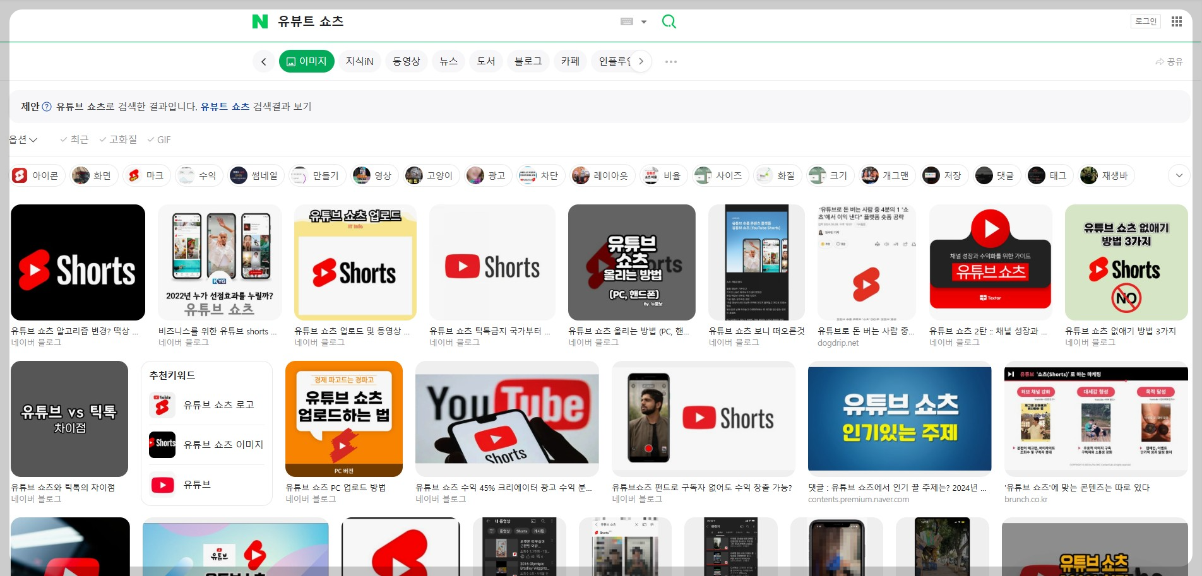Image resolution: width=1202 pixels, height=576 pixels.
Task: Click recommended keyword 유튜브
Action: tap(206, 485)
